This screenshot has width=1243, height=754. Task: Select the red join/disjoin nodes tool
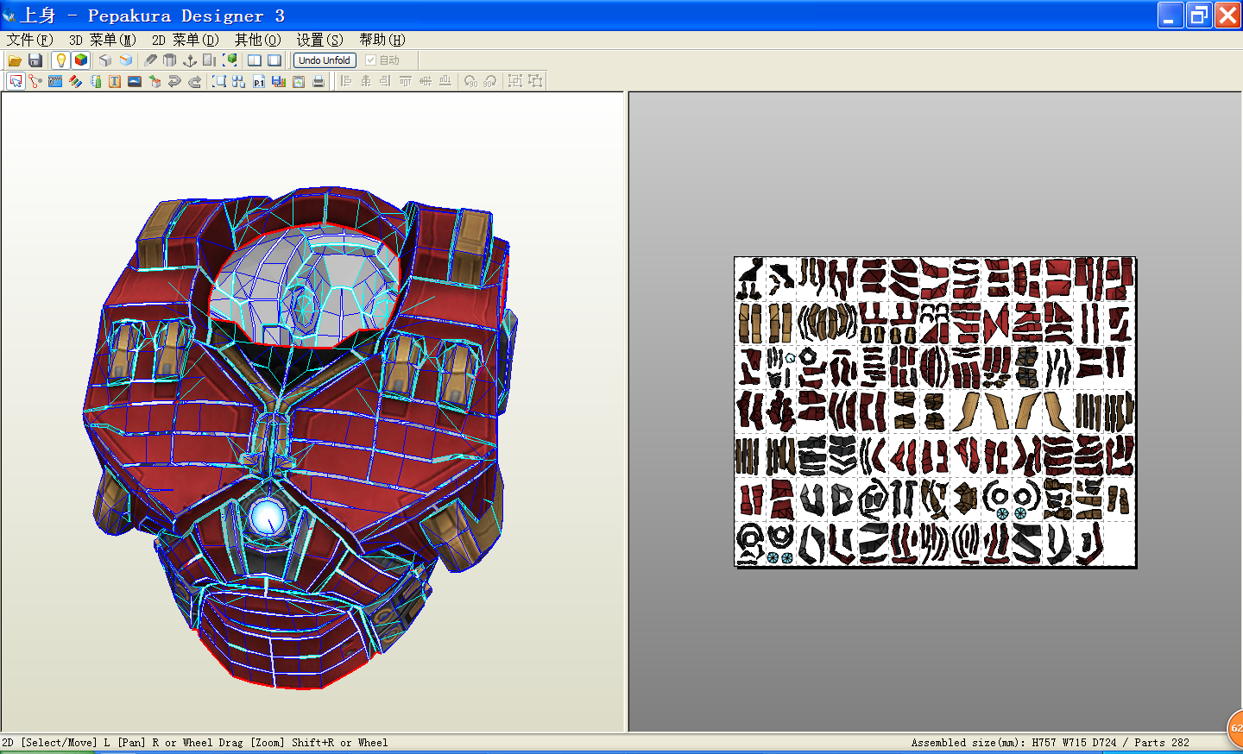click(x=35, y=81)
